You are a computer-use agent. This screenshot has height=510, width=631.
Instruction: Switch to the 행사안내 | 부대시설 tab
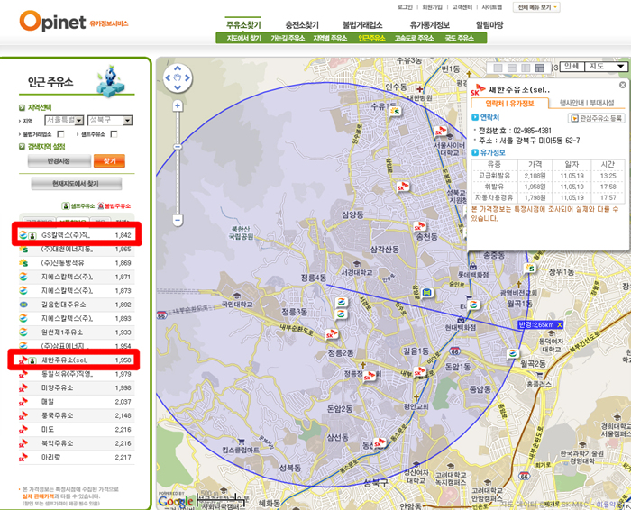587,103
